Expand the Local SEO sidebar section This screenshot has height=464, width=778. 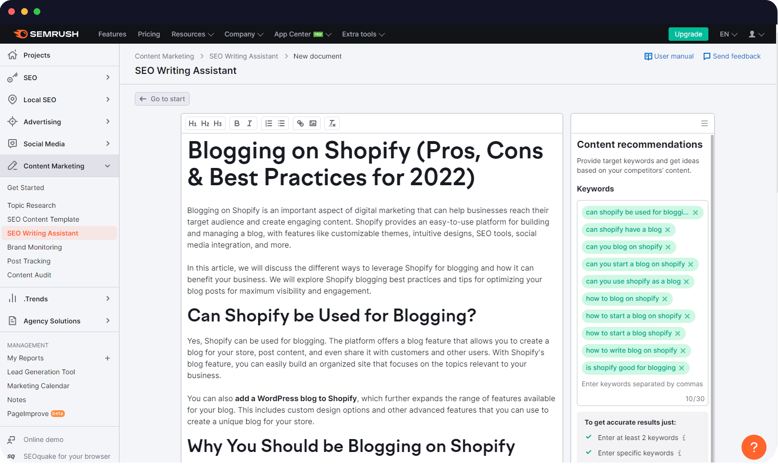click(108, 99)
